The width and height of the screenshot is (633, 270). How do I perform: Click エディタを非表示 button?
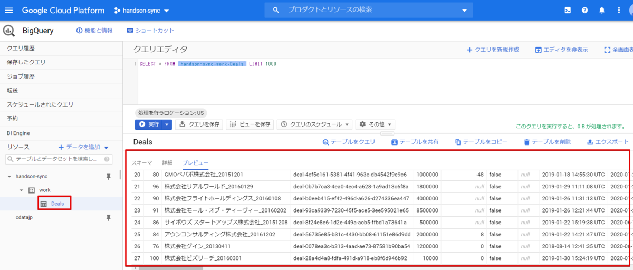coord(561,50)
